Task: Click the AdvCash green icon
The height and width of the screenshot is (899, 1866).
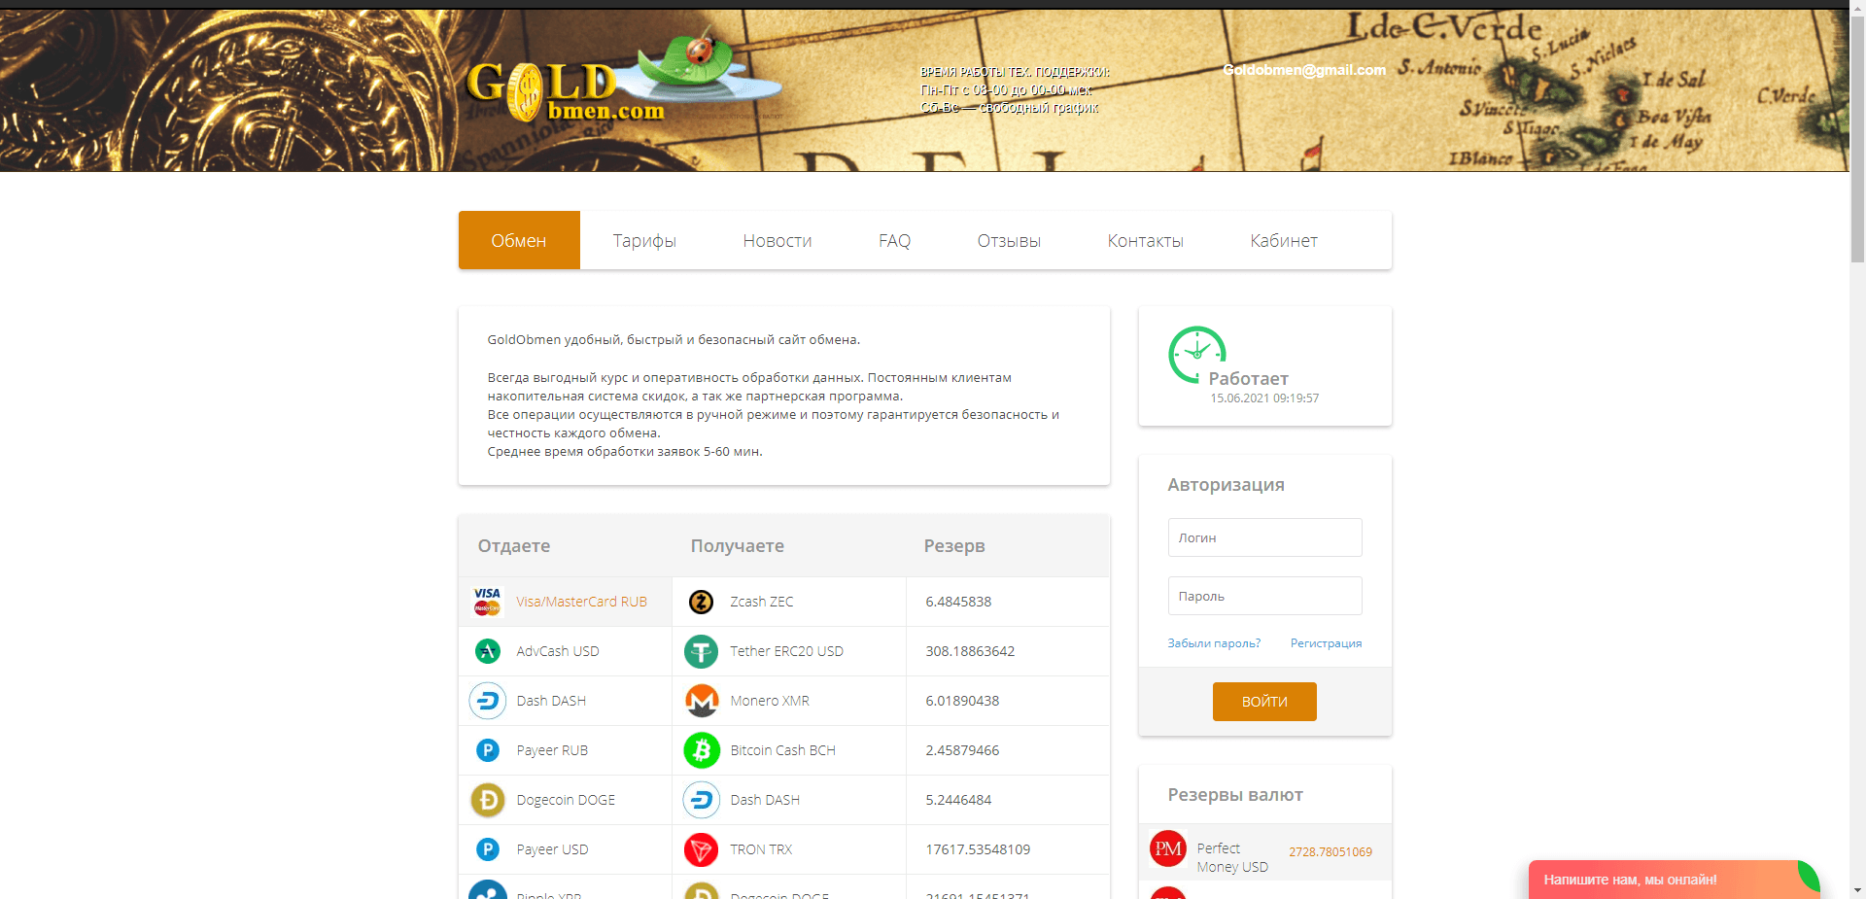Action: point(488,651)
